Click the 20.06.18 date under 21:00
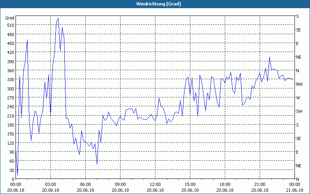This screenshot has width=310, height=194. pyautogui.click(x=260, y=190)
